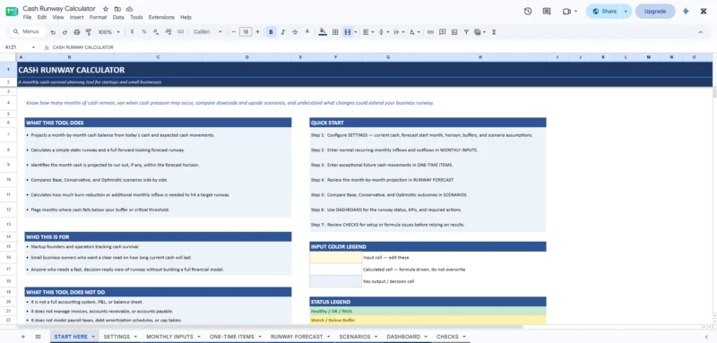Decrease font size with minus button
This screenshot has height=343, width=717.
[x=234, y=32]
